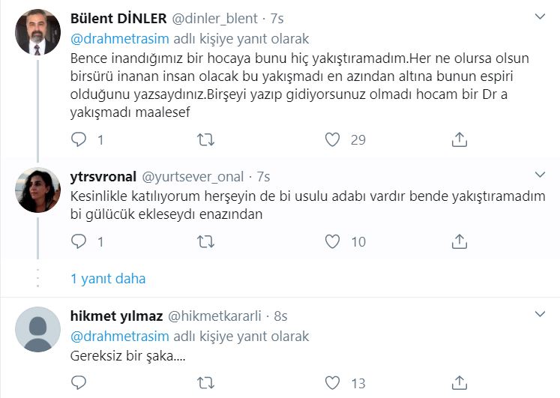The height and width of the screenshot is (398, 560).
Task: Share ytrsvronal's tweet
Action: tap(460, 241)
